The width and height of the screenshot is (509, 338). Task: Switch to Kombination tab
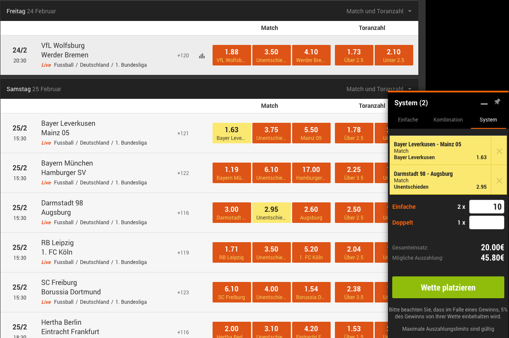point(448,119)
